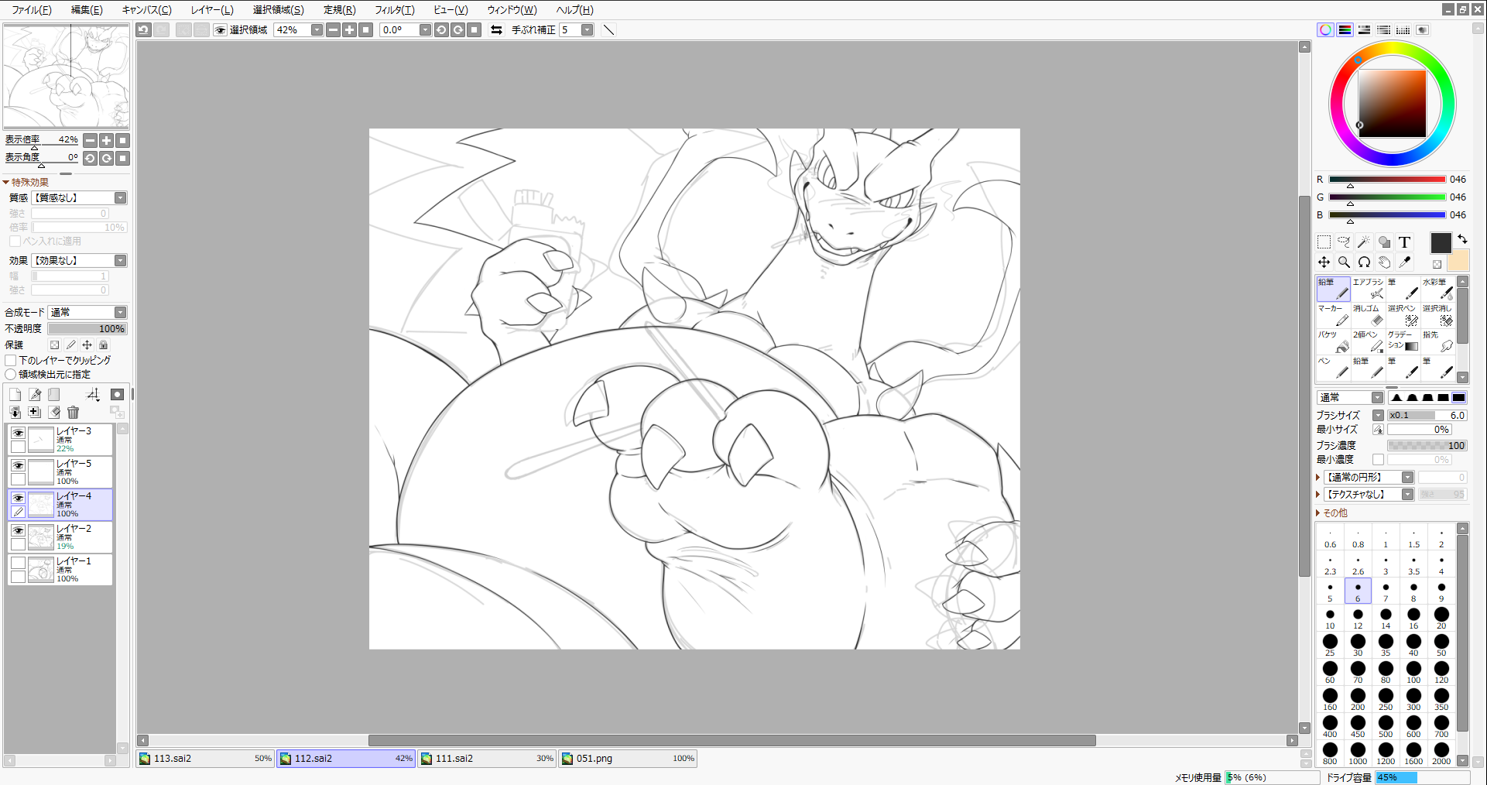Switch to 113.sai2 document tab

pos(206,759)
